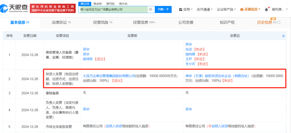Expand the 合作通道 dropdown
The height and width of the screenshot is (133, 291).
[x=205, y=9]
